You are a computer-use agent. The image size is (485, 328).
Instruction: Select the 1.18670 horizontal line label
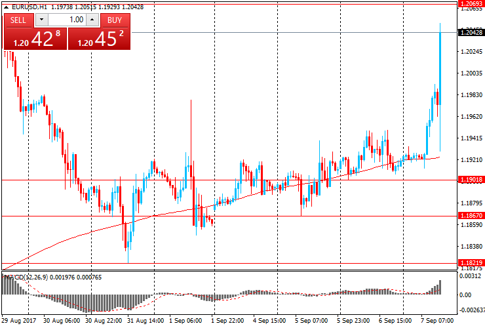471,216
